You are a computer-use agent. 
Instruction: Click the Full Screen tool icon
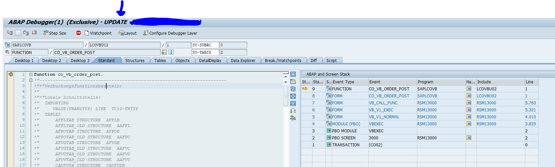click(293, 96)
